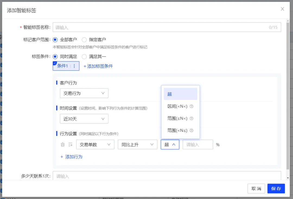Delete the 交易单数 behavior row
The width and height of the screenshot is (293, 199).
[x=63, y=145]
